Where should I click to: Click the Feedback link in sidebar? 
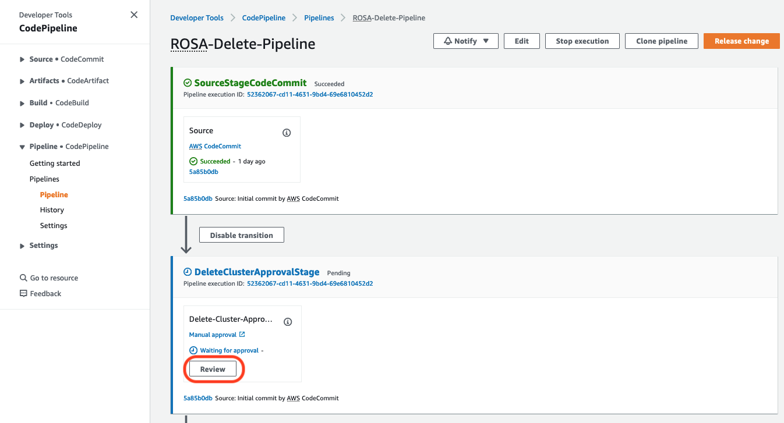[40, 294]
